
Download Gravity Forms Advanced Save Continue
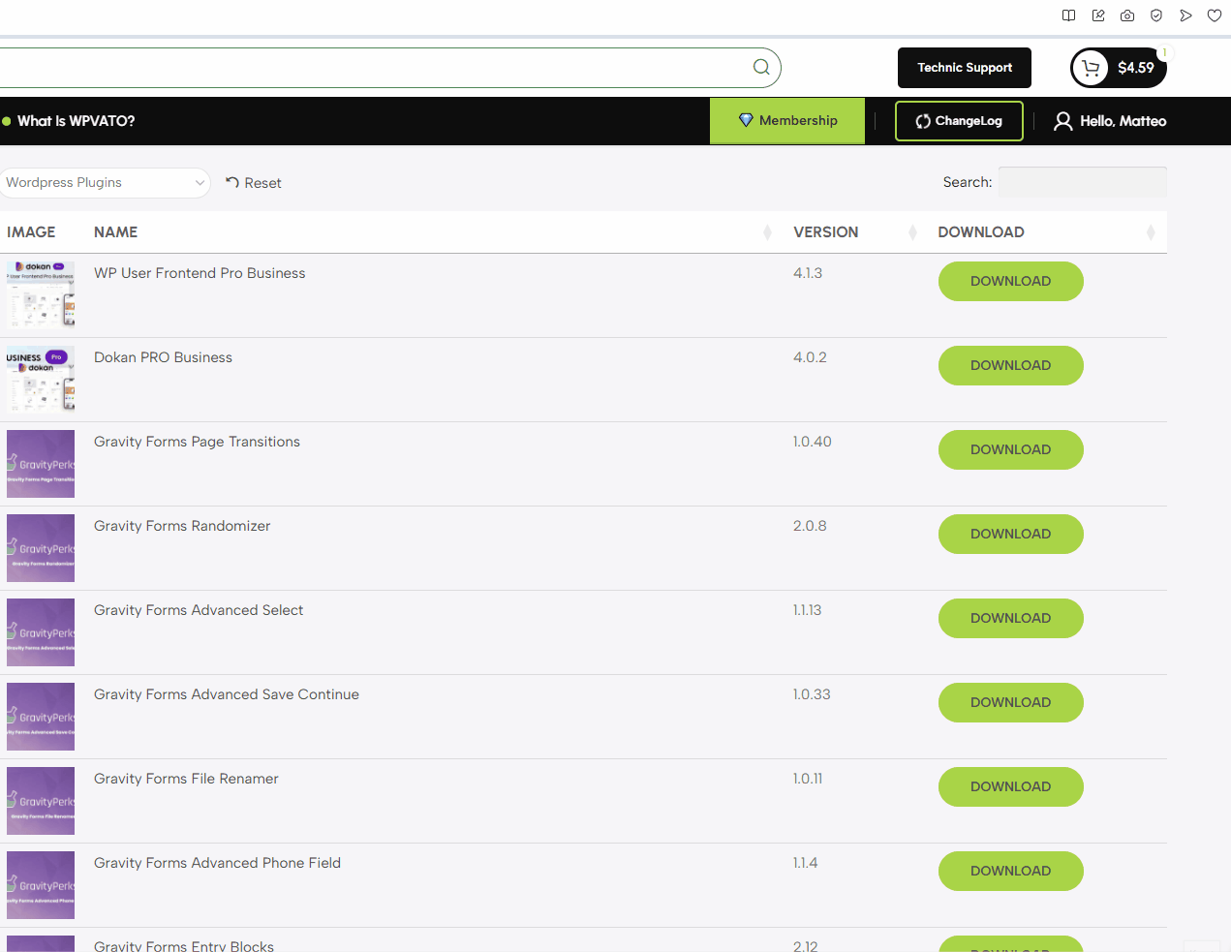1011,702
